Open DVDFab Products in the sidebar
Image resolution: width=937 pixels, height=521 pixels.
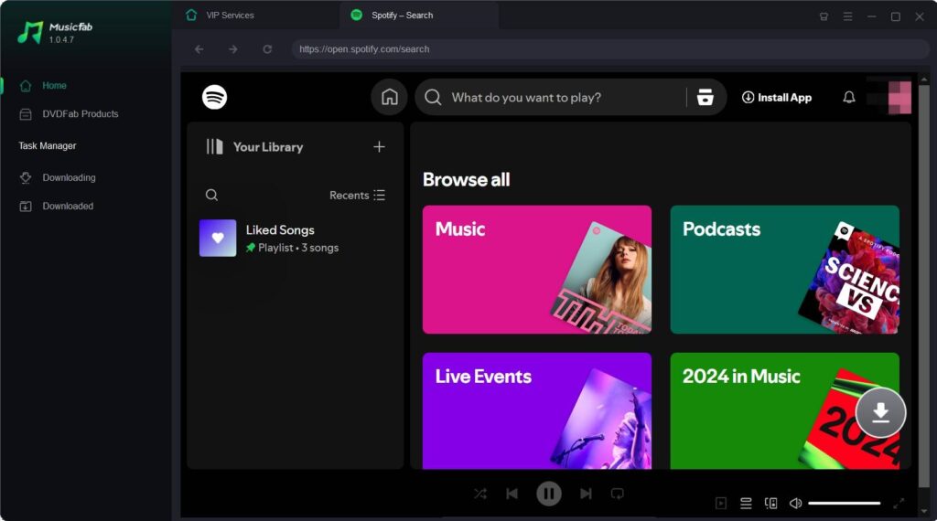[x=68, y=114]
